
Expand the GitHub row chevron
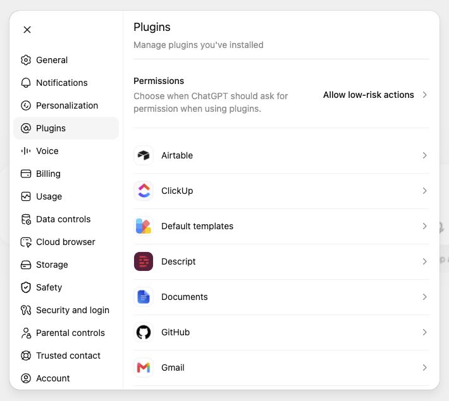tap(425, 332)
